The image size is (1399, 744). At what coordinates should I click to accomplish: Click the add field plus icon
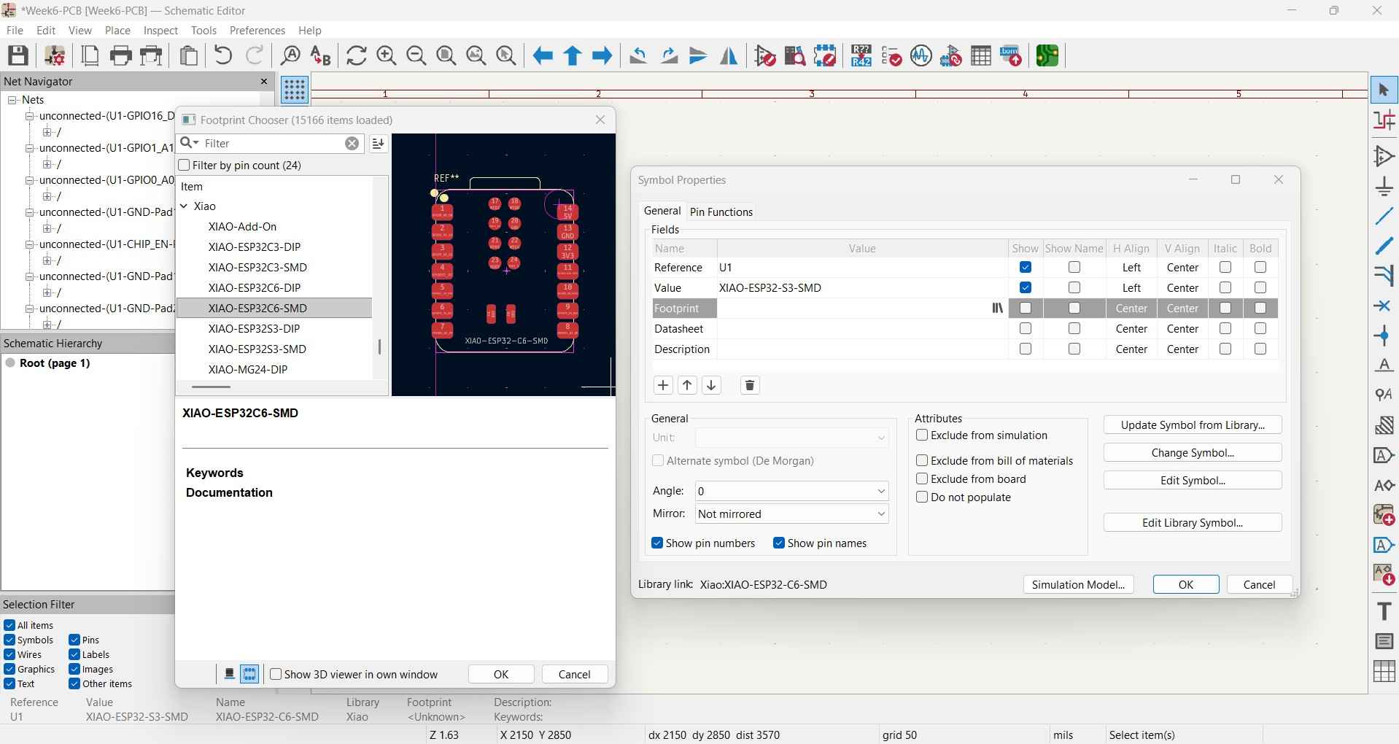tap(663, 385)
